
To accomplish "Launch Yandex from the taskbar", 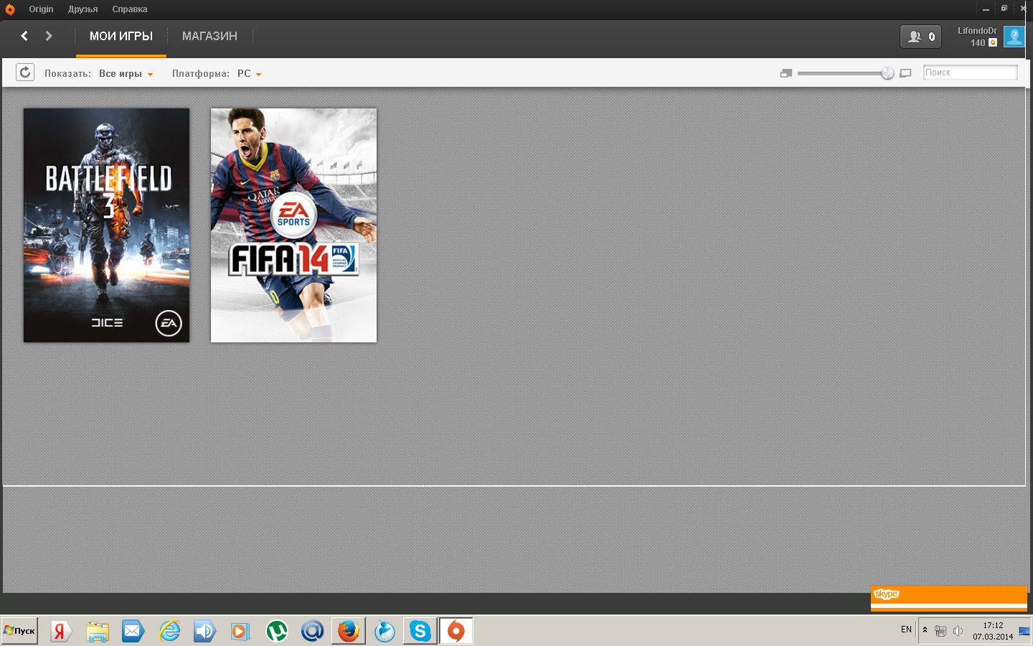I will point(60,631).
